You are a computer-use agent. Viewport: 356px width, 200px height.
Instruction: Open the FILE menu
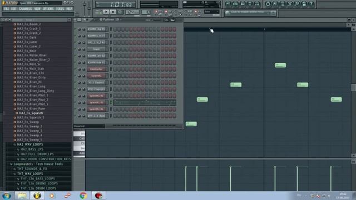6,9
